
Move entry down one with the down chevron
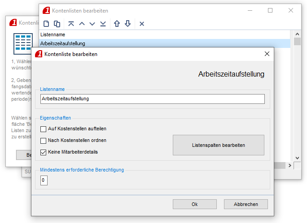tap(92, 24)
